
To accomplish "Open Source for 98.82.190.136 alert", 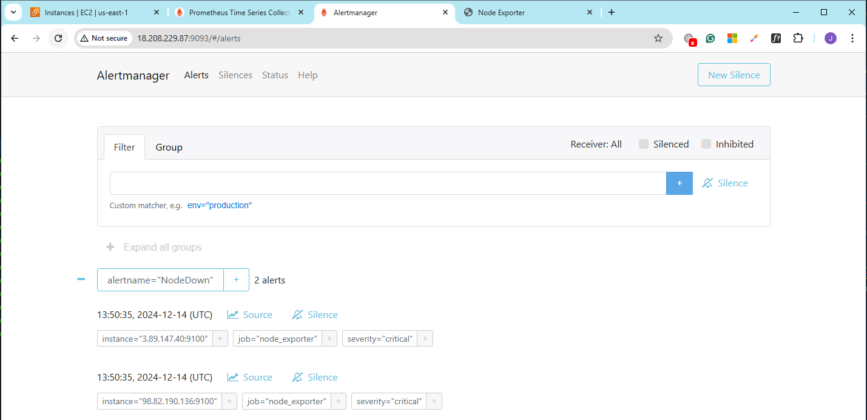I will pyautogui.click(x=250, y=377).
